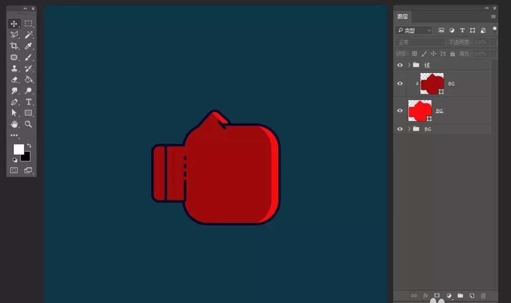Select the Zoom magnifier tool

[28, 124]
